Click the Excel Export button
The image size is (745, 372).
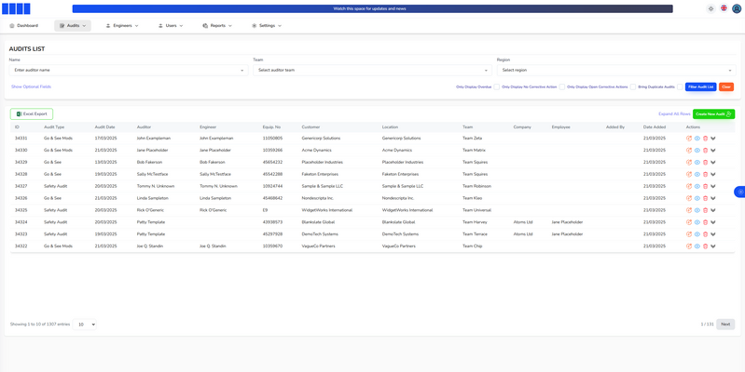click(x=32, y=113)
